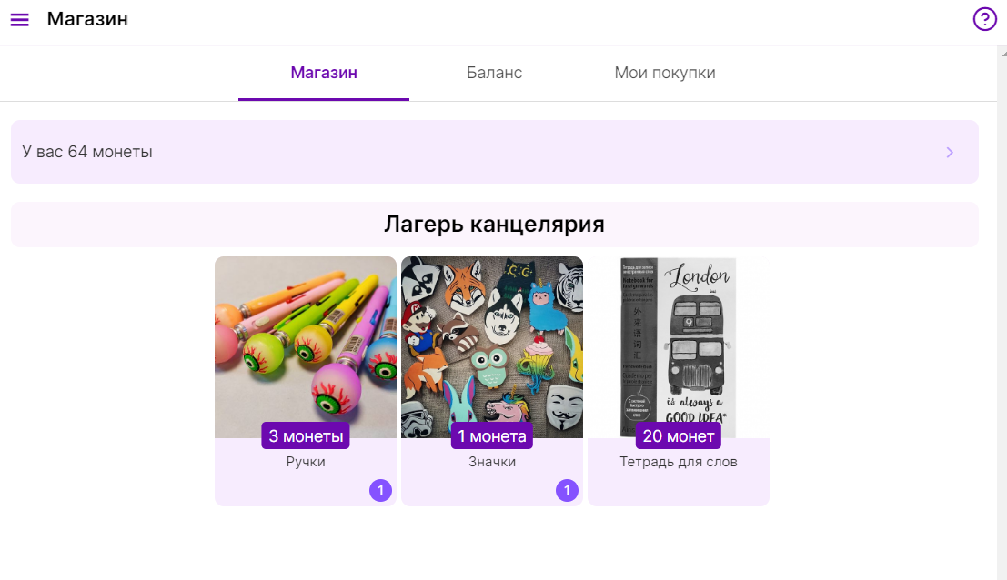This screenshot has width=1007, height=580.
Task: Click the '1 монета' price tag
Action: pyautogui.click(x=492, y=435)
